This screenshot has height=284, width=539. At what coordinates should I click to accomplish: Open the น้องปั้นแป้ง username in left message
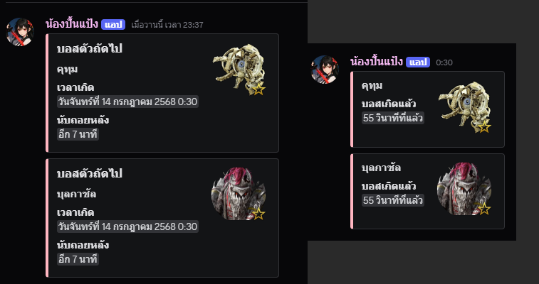click(x=72, y=24)
